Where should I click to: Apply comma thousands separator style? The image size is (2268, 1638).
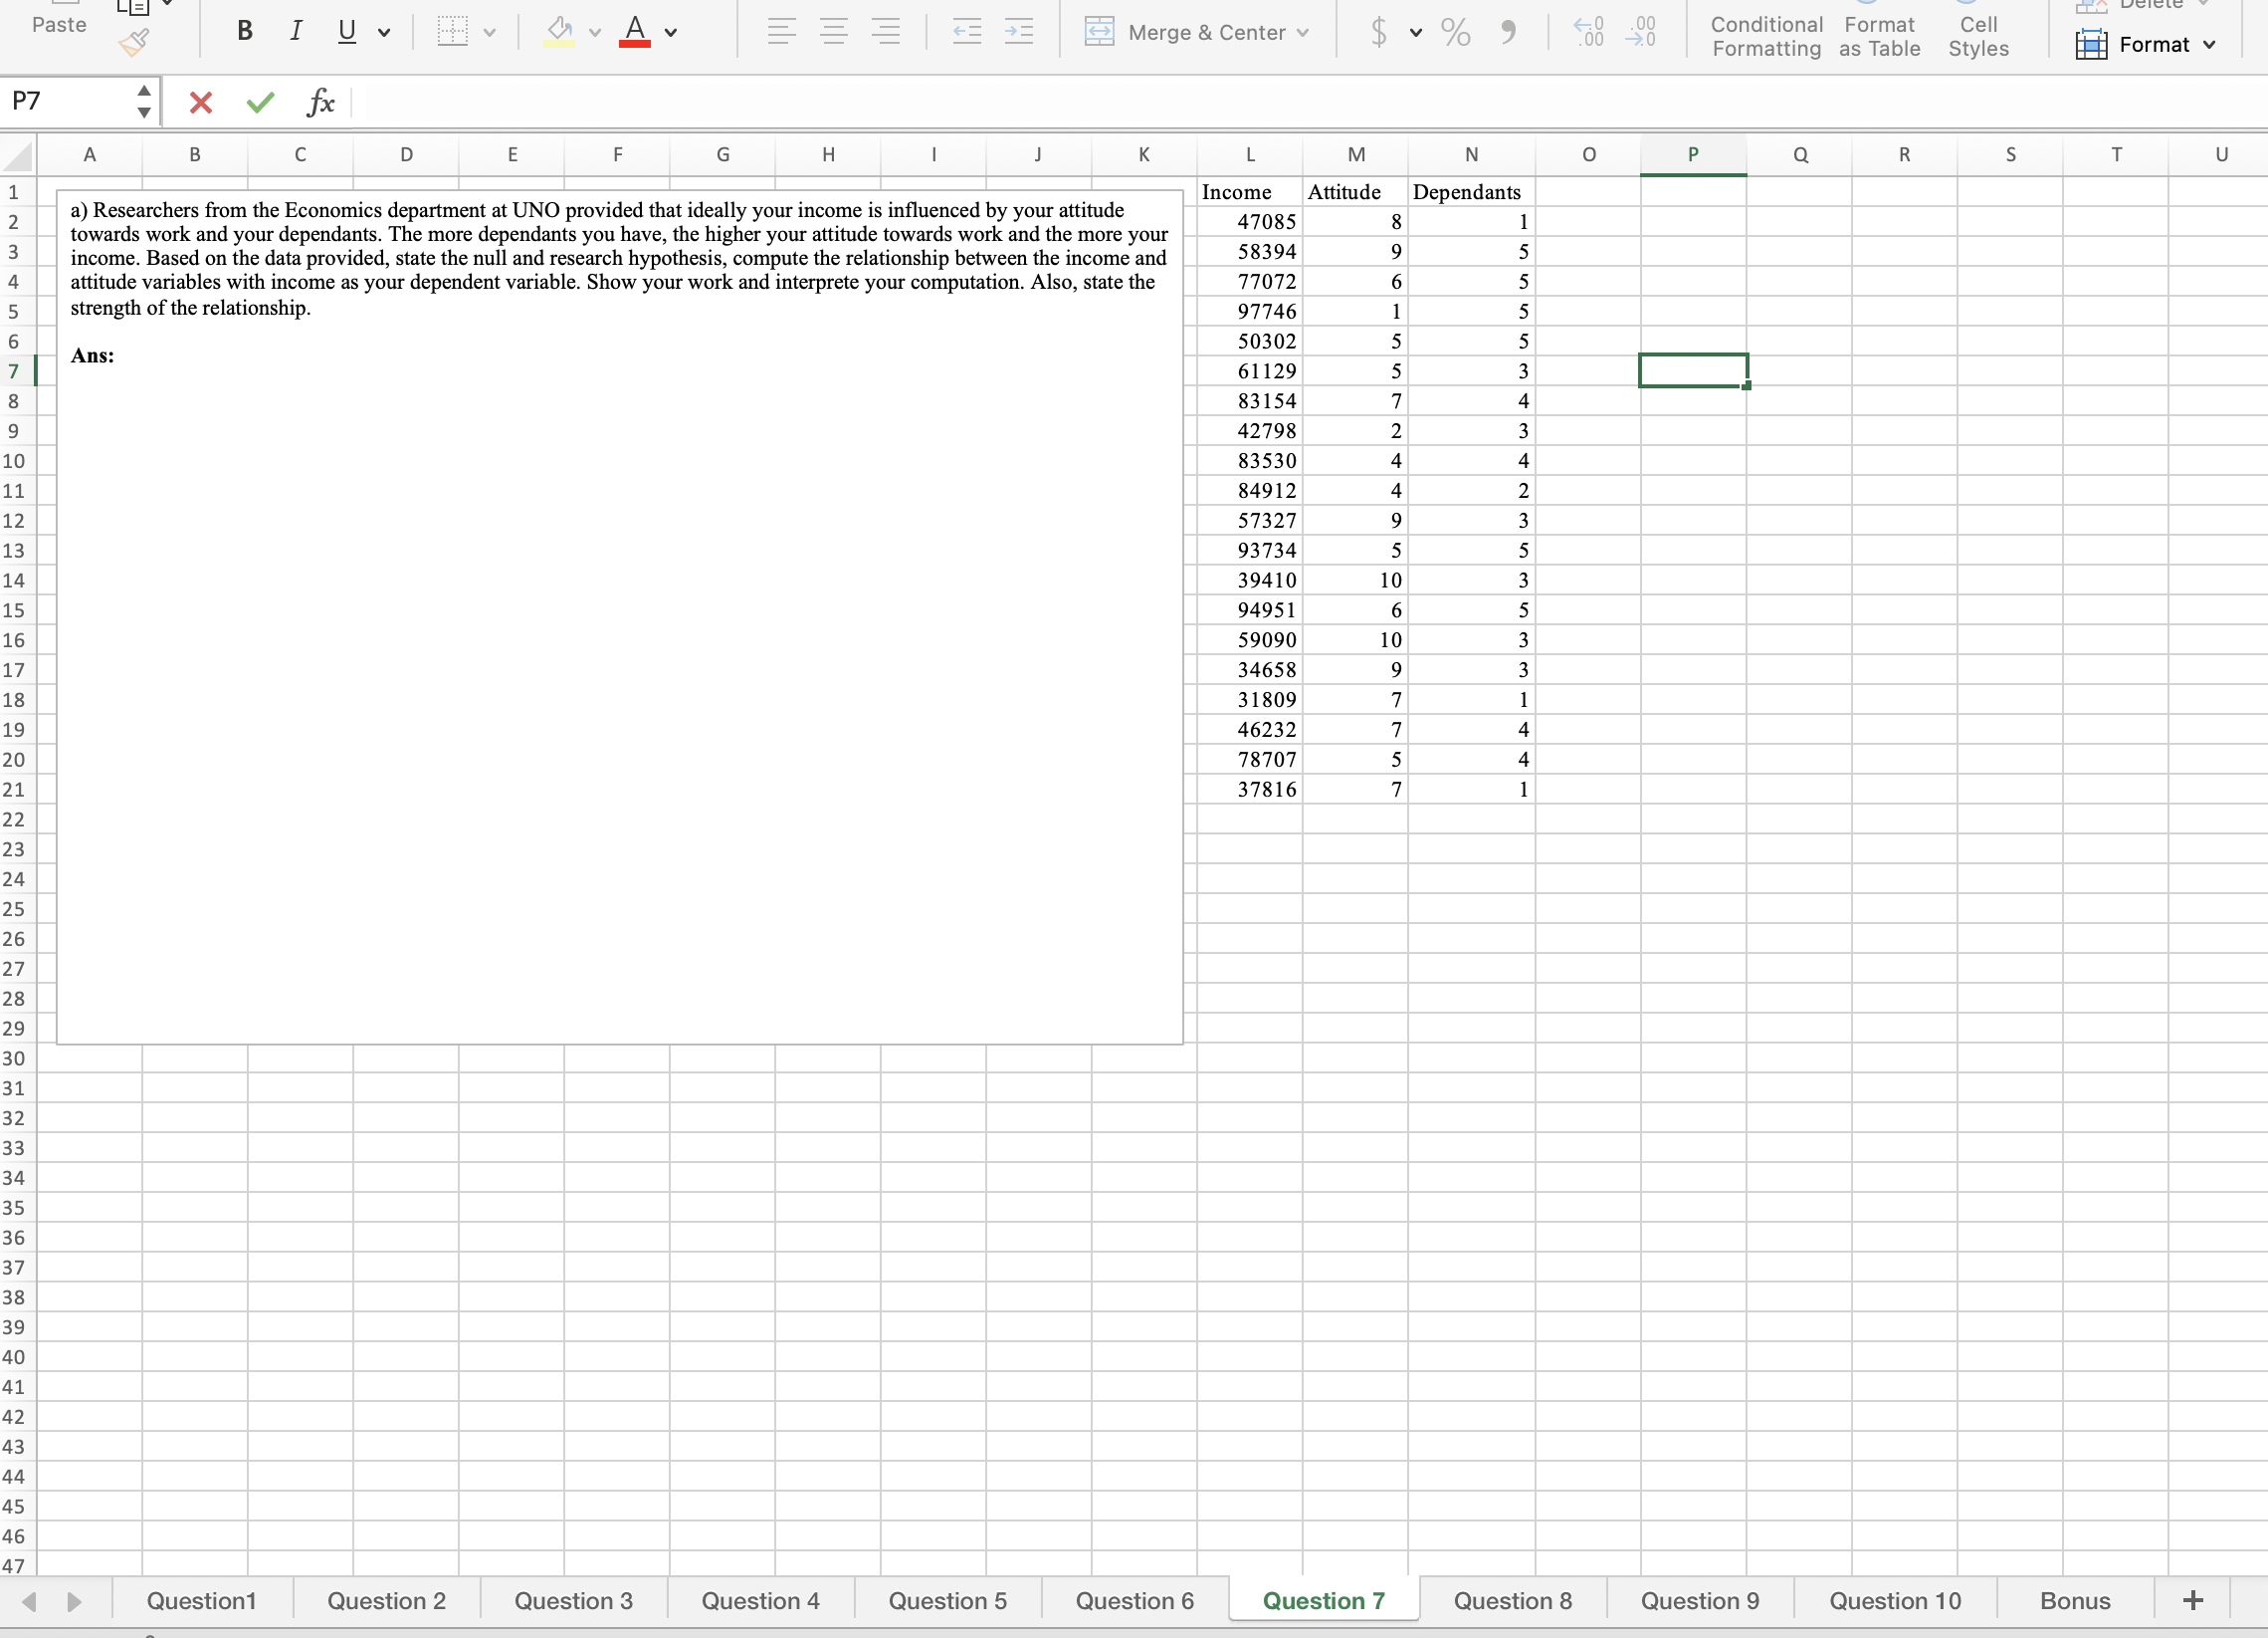(x=1507, y=31)
